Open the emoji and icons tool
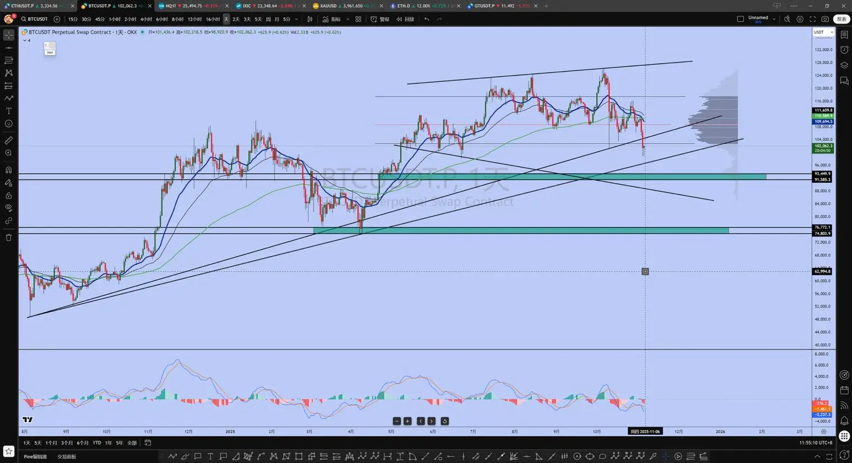Viewport: 852px width, 463px height. tap(9, 124)
